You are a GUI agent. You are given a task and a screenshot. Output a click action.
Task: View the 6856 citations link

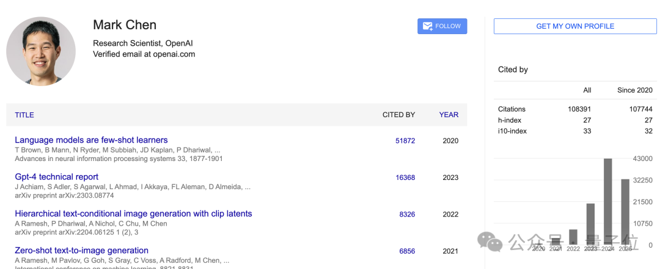pyautogui.click(x=407, y=251)
